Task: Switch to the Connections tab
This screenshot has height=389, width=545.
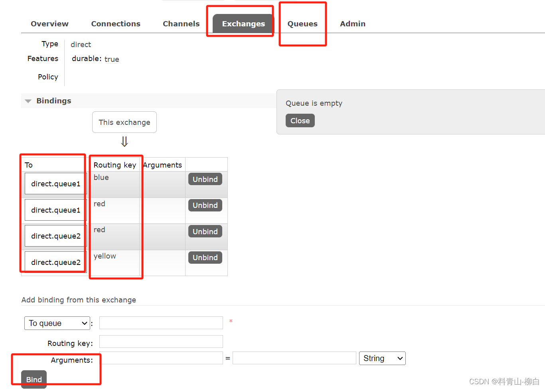Action: tap(116, 24)
